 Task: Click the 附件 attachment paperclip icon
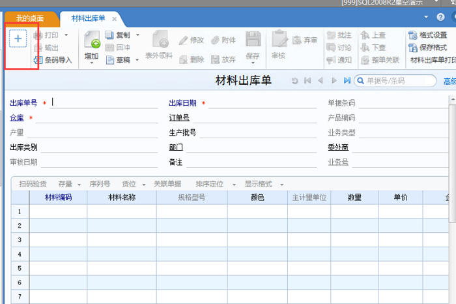click(215, 40)
